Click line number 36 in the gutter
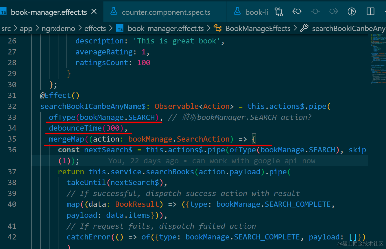 (x=12, y=150)
